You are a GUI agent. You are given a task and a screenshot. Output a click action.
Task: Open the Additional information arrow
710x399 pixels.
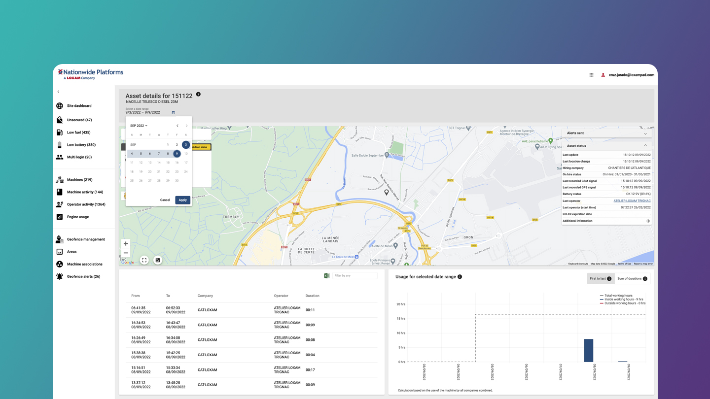coord(648,221)
